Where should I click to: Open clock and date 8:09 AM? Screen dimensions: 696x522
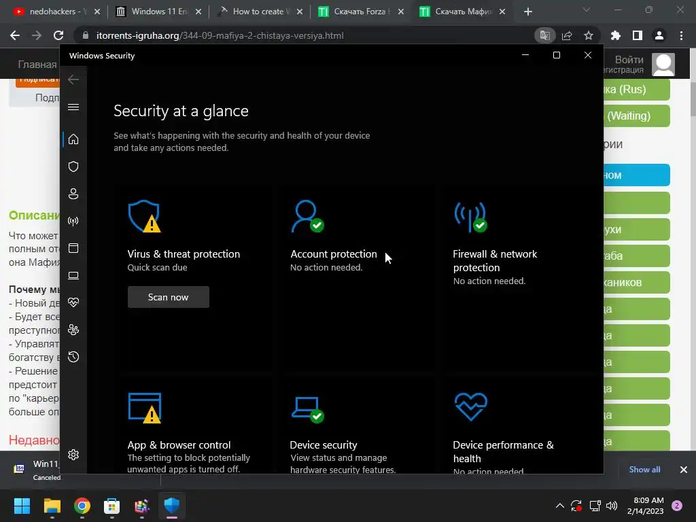tap(646, 506)
